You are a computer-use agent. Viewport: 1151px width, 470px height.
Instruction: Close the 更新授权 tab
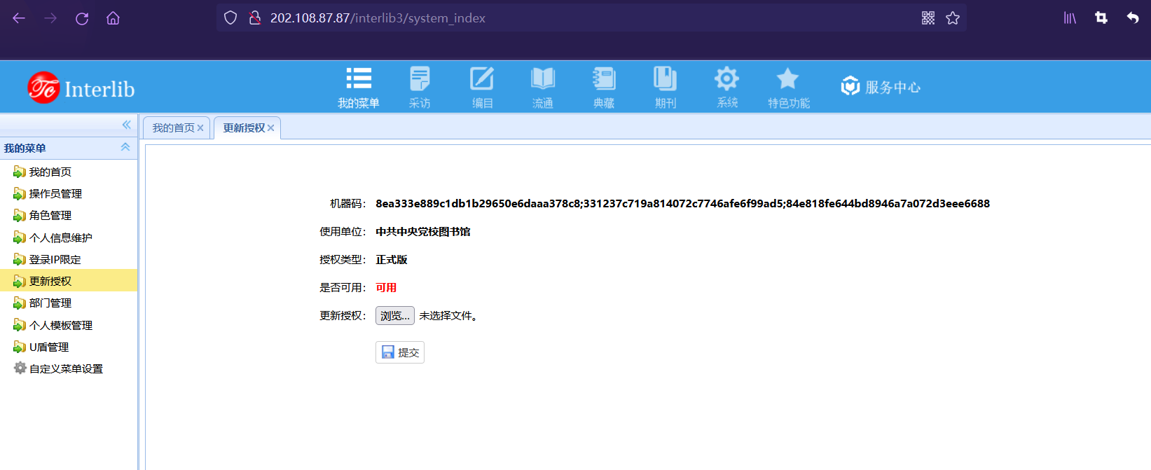(x=271, y=128)
